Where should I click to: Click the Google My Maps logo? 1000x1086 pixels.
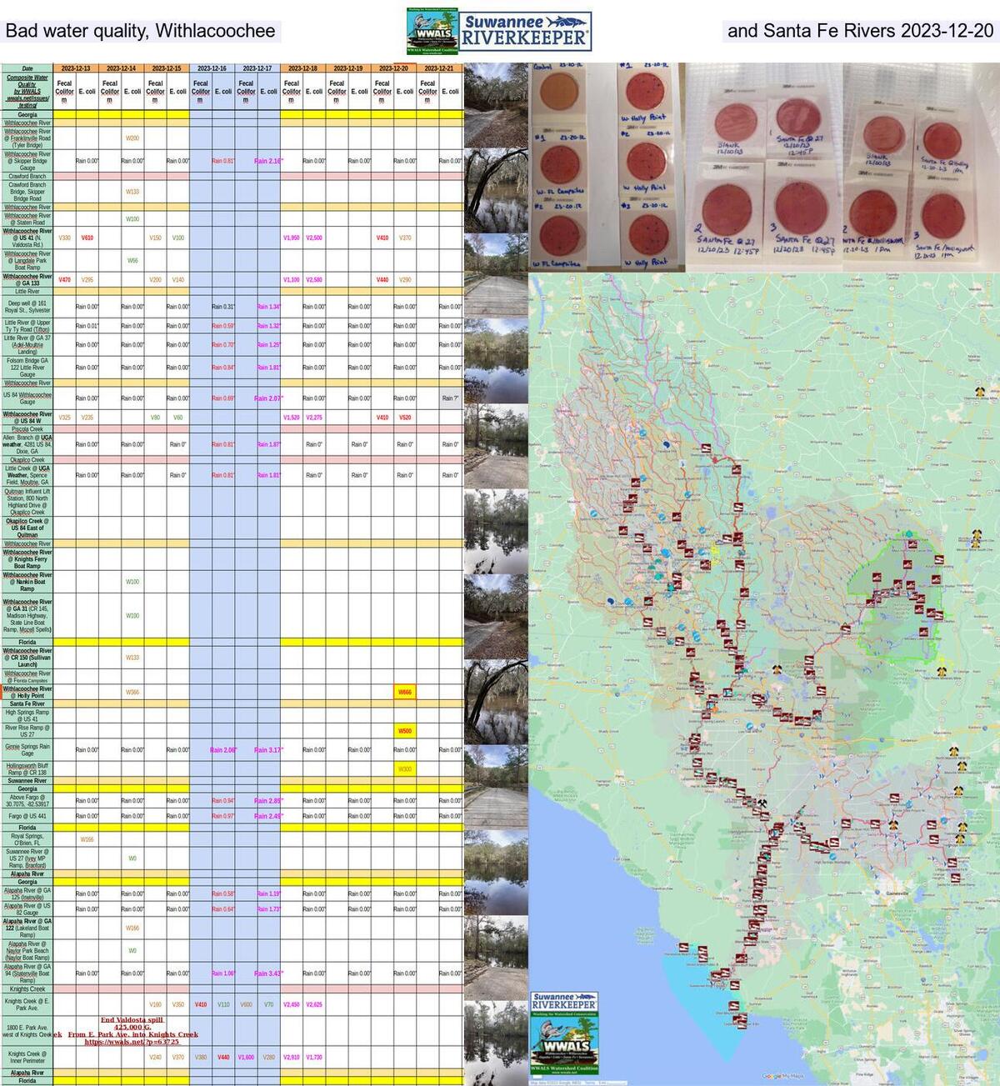782,1076
